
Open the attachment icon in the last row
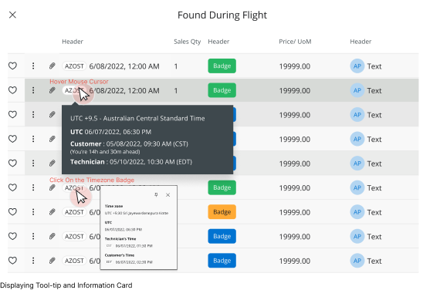coord(52,261)
